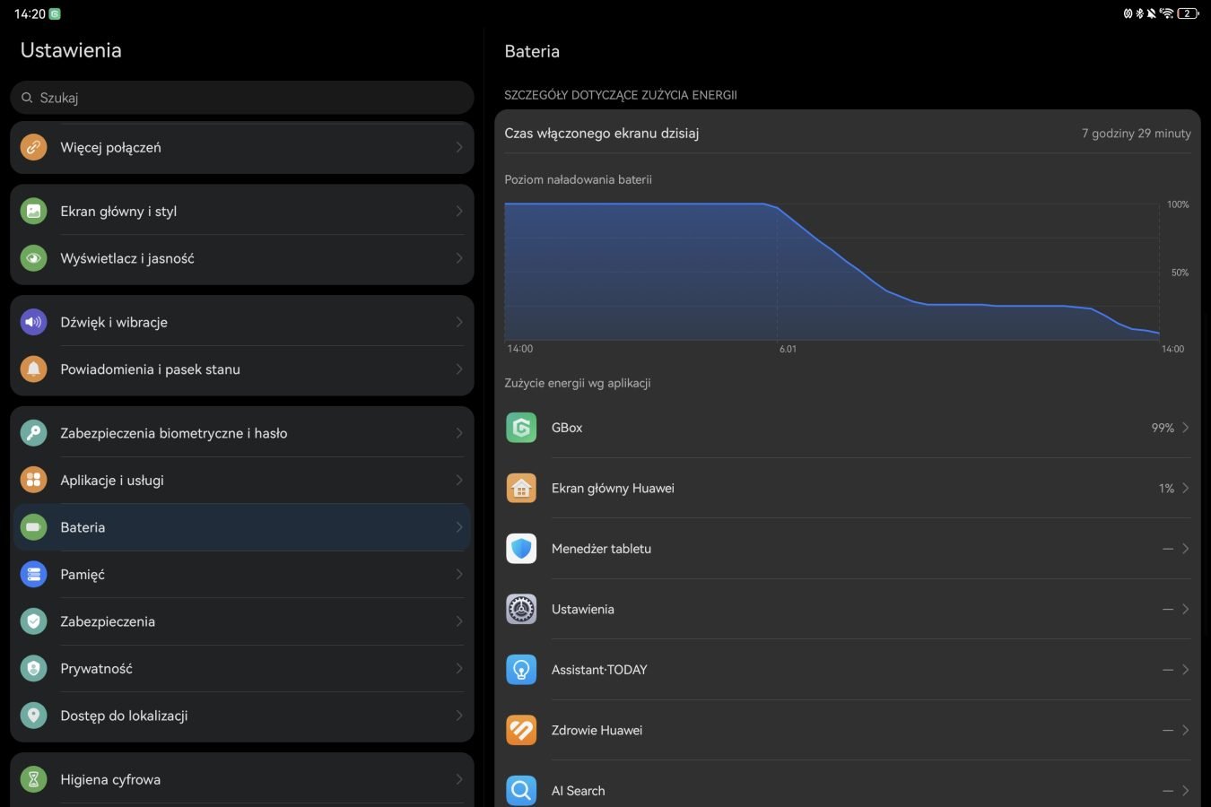Click the search magnifier icon in Szukaj
The image size is (1211, 807).
point(27,98)
